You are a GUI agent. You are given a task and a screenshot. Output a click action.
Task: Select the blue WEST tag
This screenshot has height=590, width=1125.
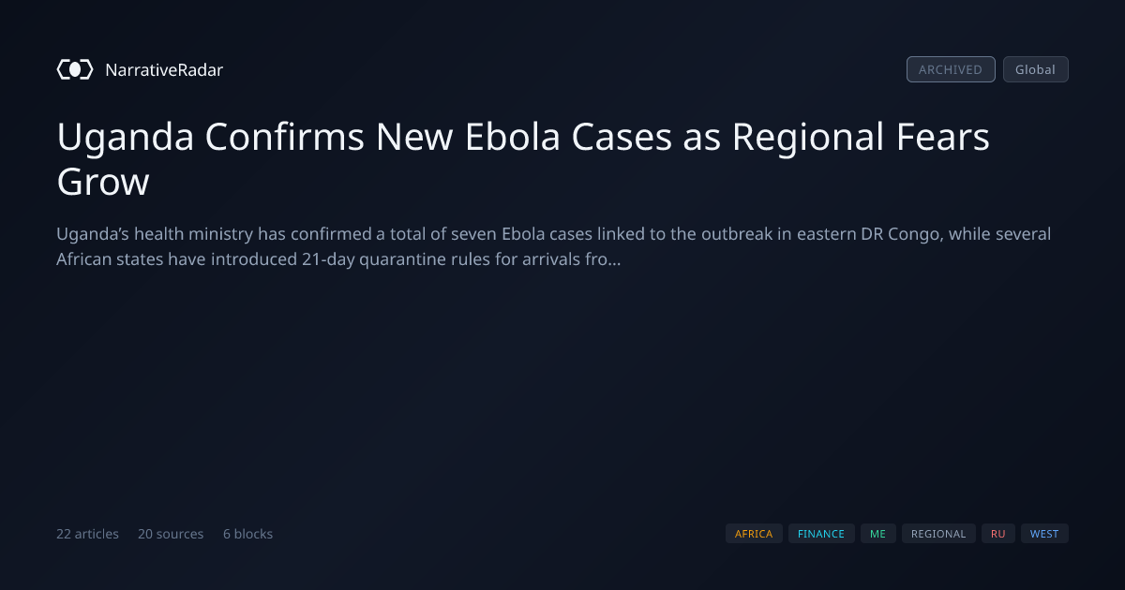tap(1044, 534)
